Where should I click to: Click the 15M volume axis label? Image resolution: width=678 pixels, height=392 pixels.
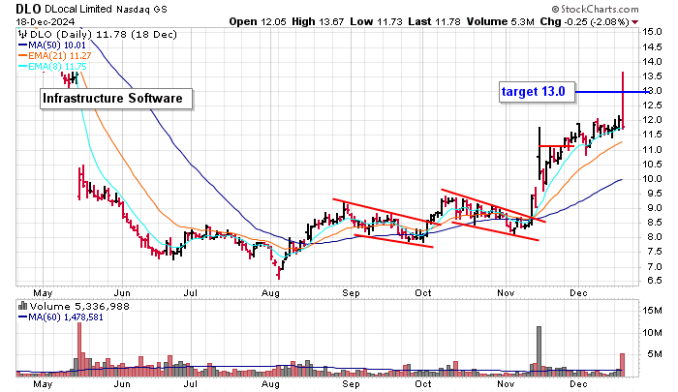pos(653,311)
